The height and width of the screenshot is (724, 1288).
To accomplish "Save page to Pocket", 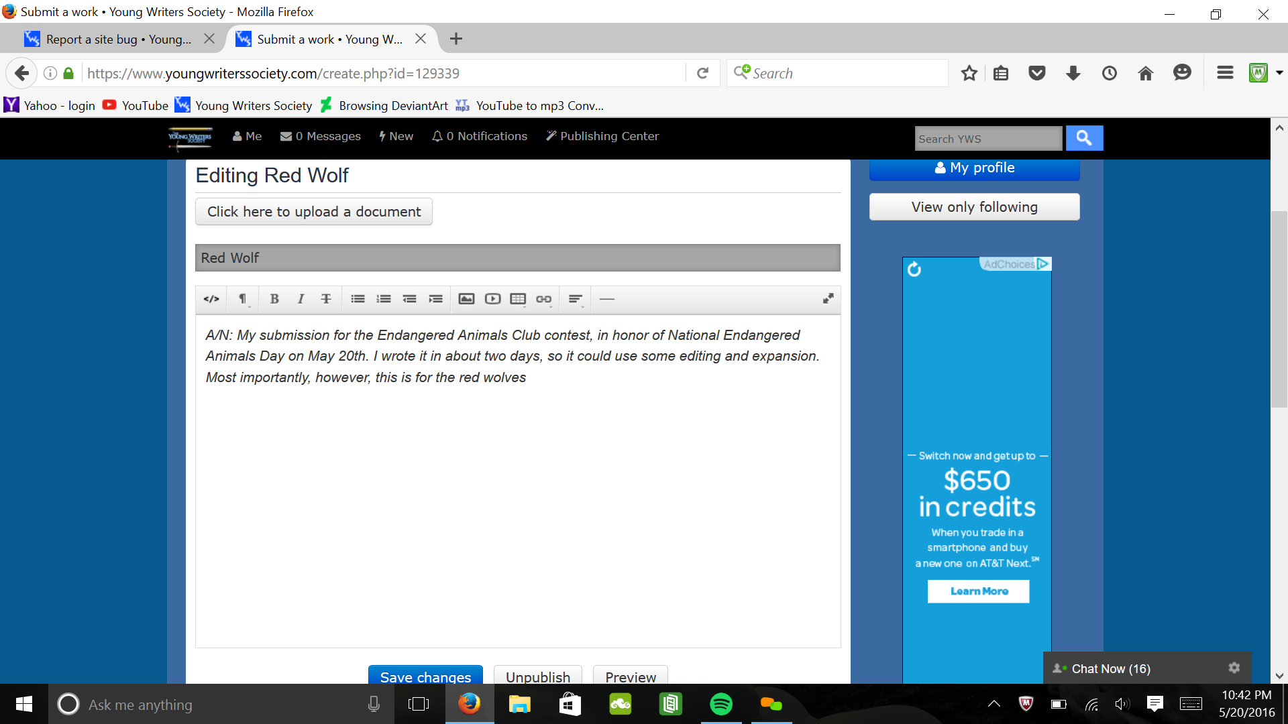I will 1037,73.
